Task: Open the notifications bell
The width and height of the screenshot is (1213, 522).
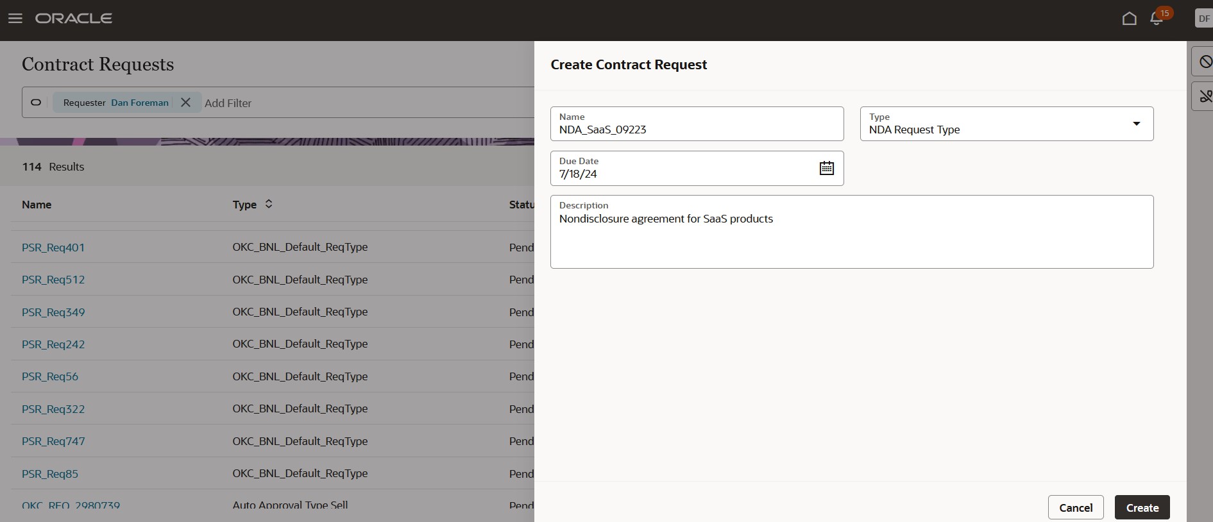Action: pyautogui.click(x=1157, y=19)
